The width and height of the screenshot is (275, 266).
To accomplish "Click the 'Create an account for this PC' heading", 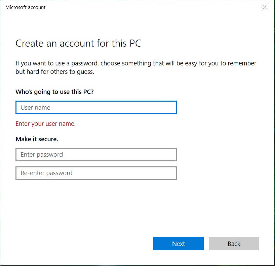I will pyautogui.click(x=78, y=44).
